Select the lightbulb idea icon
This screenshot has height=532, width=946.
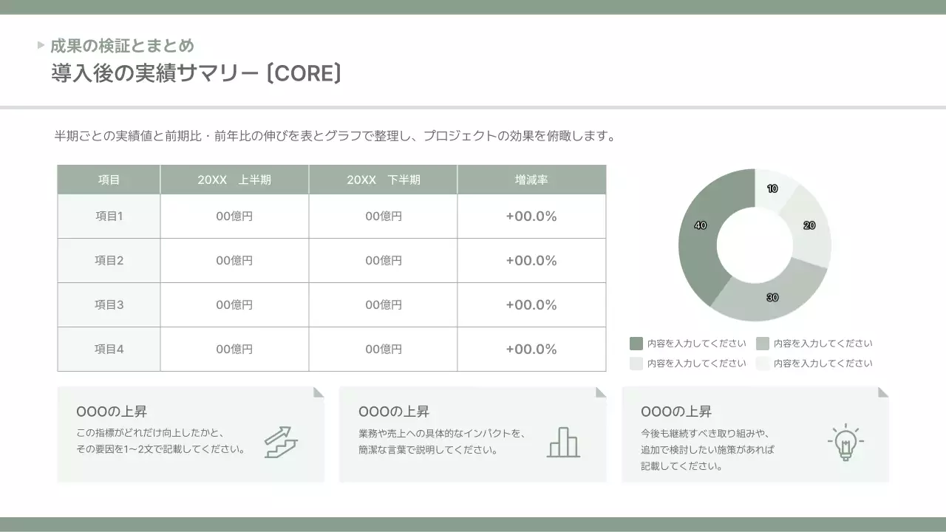[x=846, y=442]
